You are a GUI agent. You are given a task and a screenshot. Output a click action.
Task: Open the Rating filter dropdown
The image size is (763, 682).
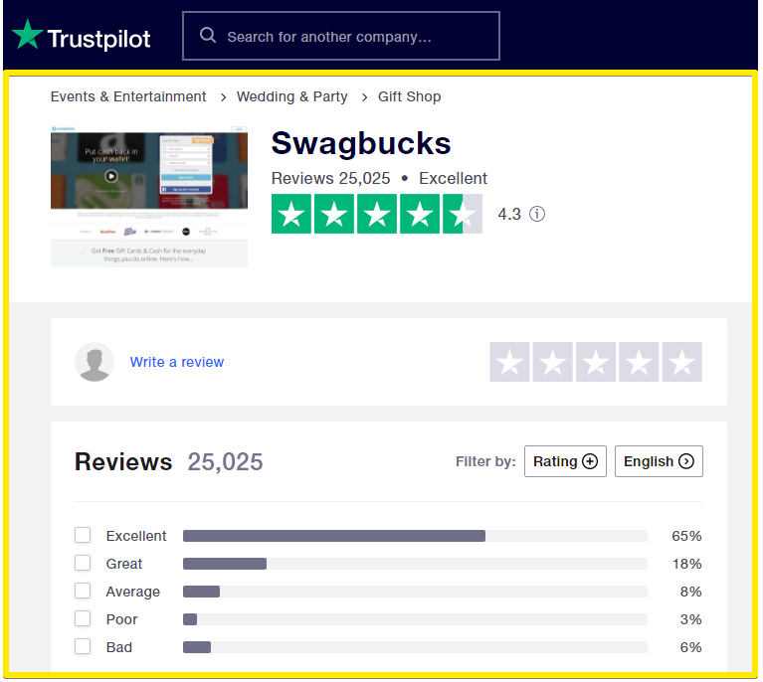coord(565,461)
